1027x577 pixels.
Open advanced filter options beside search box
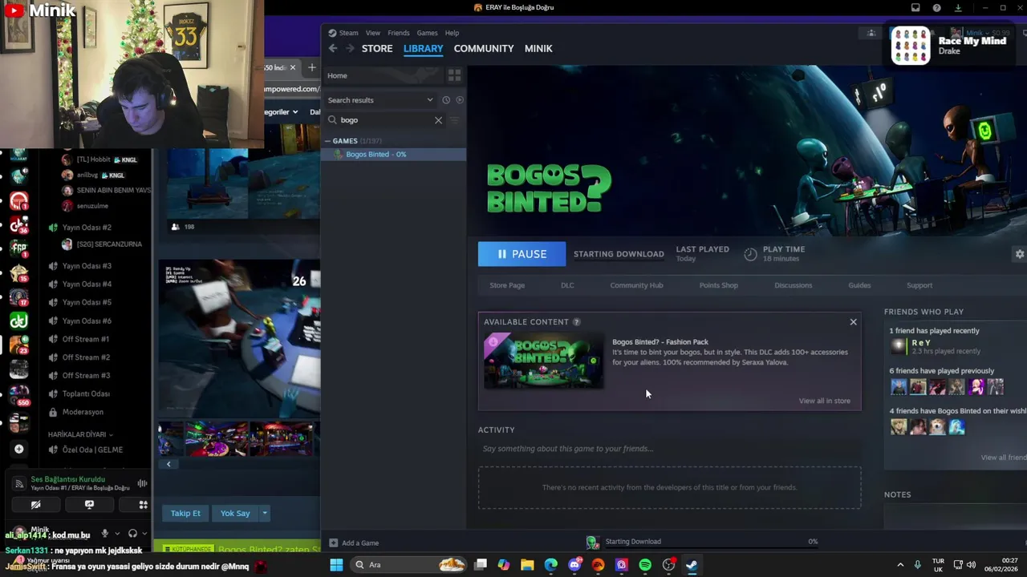[x=454, y=120]
